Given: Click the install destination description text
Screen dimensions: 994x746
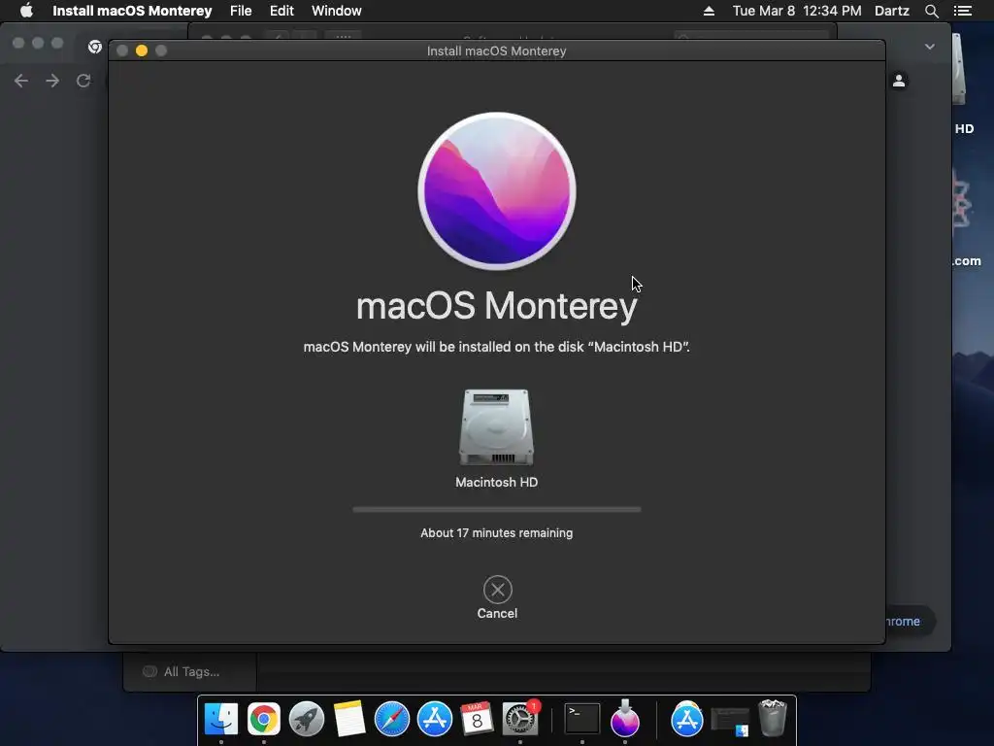Looking at the screenshot, I should point(497,347).
